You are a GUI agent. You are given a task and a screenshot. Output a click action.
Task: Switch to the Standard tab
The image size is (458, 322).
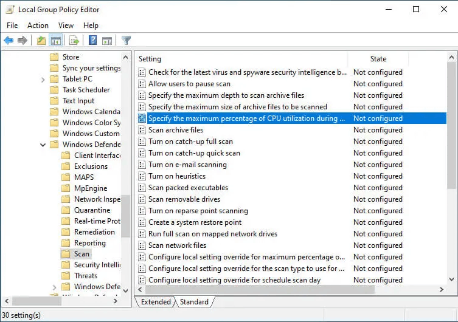(x=194, y=302)
